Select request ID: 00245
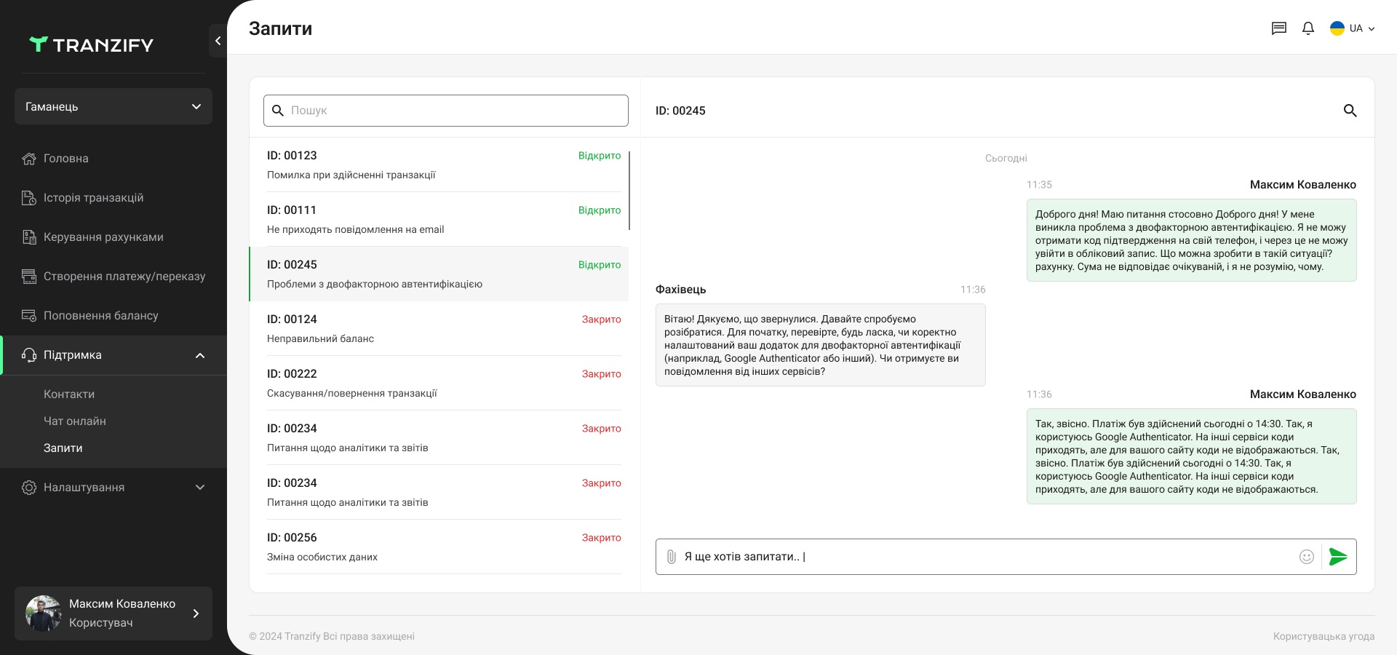The height and width of the screenshot is (655, 1397). [x=439, y=274]
